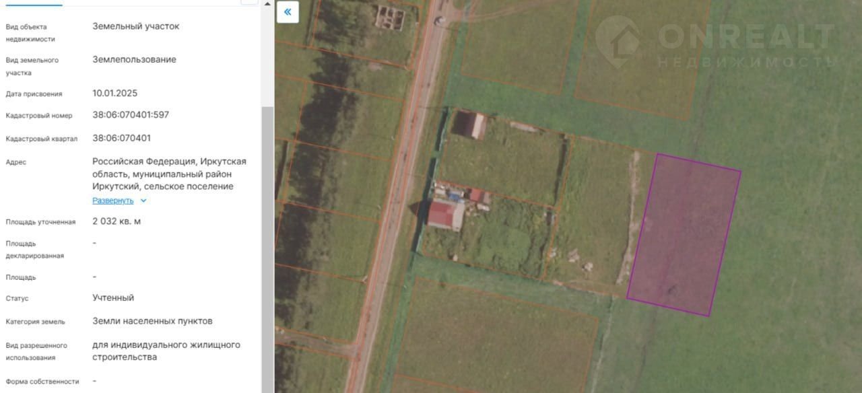Click the date value 10.01.2025
862x393 pixels.
(x=114, y=94)
